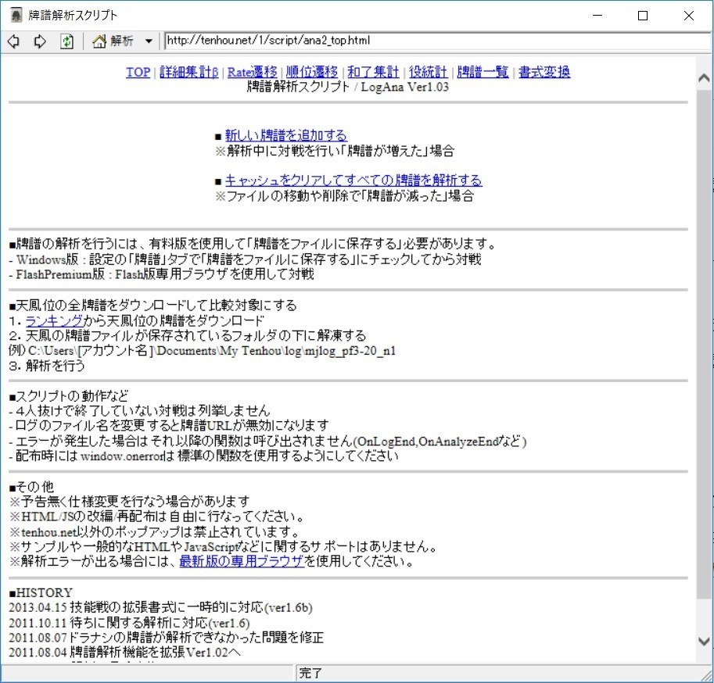Image resolution: width=714 pixels, height=683 pixels.
Task: Click the app icon in title bar
Action: (x=15, y=15)
